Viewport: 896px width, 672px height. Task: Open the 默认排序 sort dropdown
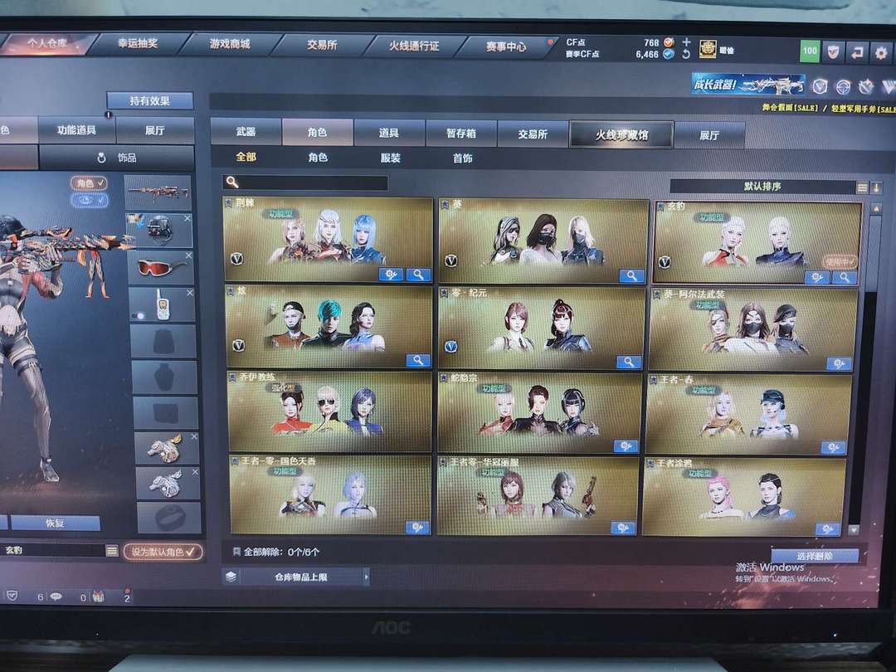point(762,187)
